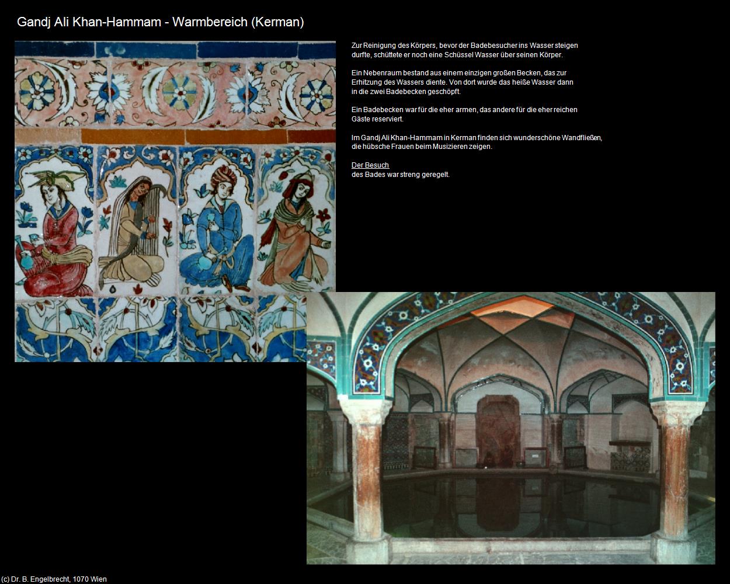This screenshot has height=584, width=730.
Task: Open the tile mural photo of musicians
Action: [175, 201]
